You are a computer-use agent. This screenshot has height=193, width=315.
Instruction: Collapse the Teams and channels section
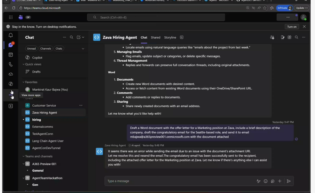(x=23, y=156)
